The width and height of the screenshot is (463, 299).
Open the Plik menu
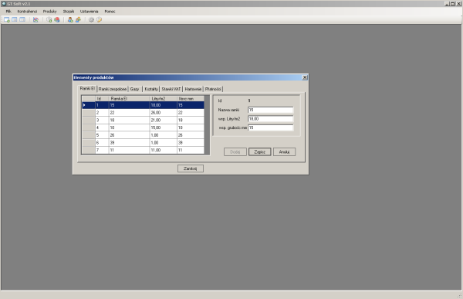click(x=8, y=12)
